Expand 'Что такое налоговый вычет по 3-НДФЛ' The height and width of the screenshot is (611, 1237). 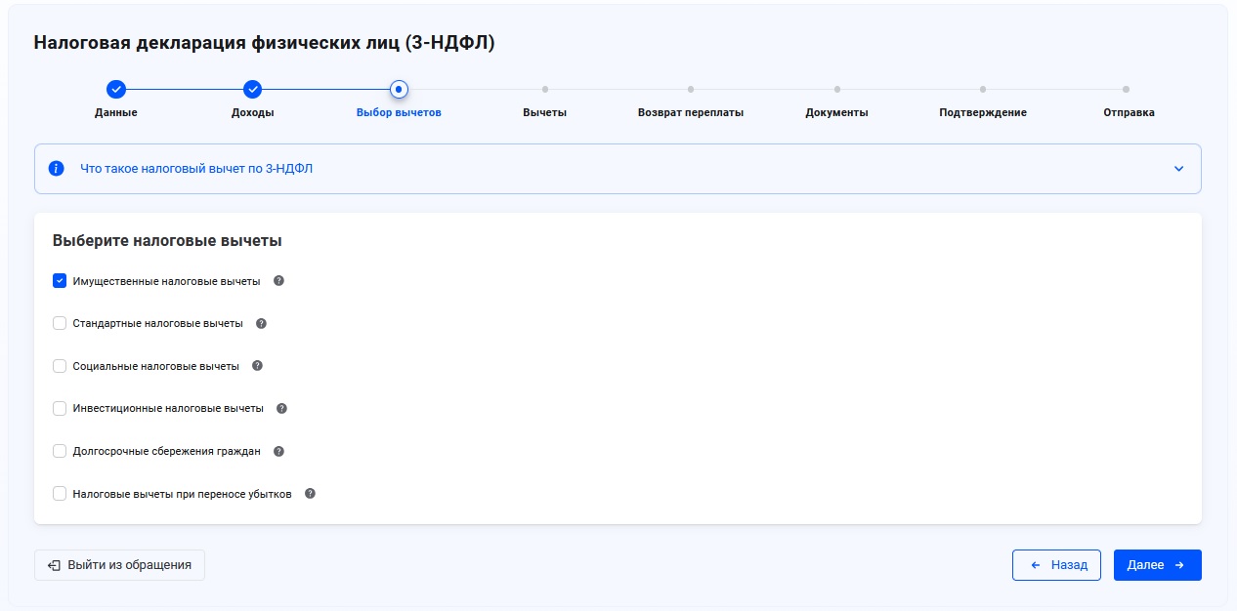(x=196, y=169)
